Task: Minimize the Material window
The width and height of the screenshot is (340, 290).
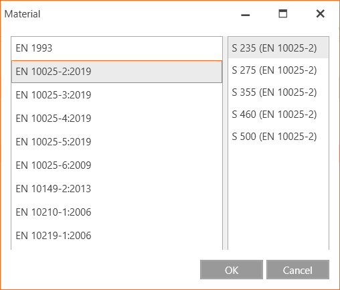Action: [x=246, y=14]
